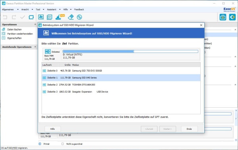Select Partition wiederherstellen operation
Image resolution: width=238 pixels, height=150 pixels.
pos(20,34)
